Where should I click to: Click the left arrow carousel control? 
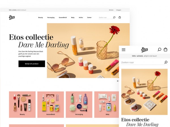[x=118, y=81]
